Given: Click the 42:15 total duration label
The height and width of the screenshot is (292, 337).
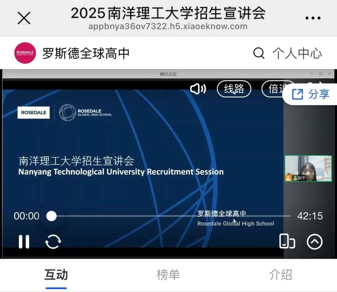Looking at the screenshot, I should tap(310, 216).
